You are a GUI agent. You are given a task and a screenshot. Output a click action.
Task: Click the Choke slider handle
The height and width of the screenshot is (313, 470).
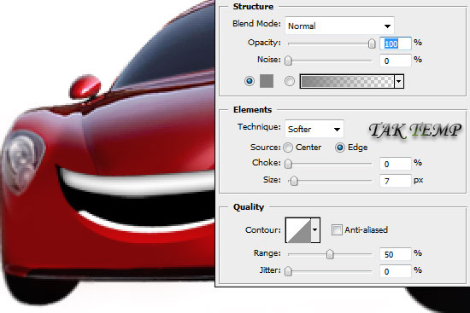[288, 164]
